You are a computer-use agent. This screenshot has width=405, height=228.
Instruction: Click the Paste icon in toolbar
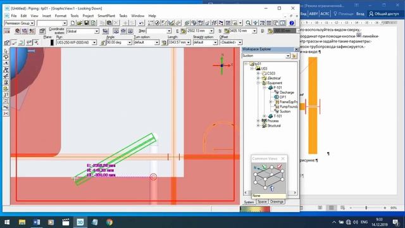coord(109,23)
